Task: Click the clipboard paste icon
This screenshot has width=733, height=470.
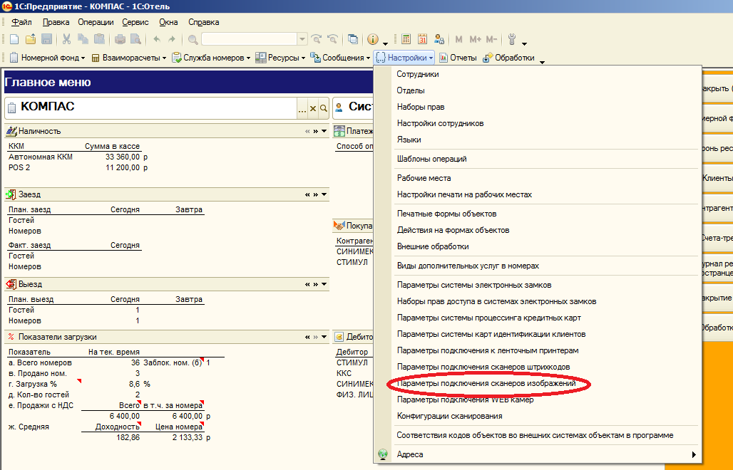Action: [x=99, y=40]
